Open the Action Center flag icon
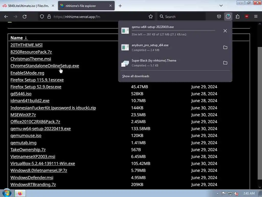The image size is (262, 197). click(x=224, y=193)
